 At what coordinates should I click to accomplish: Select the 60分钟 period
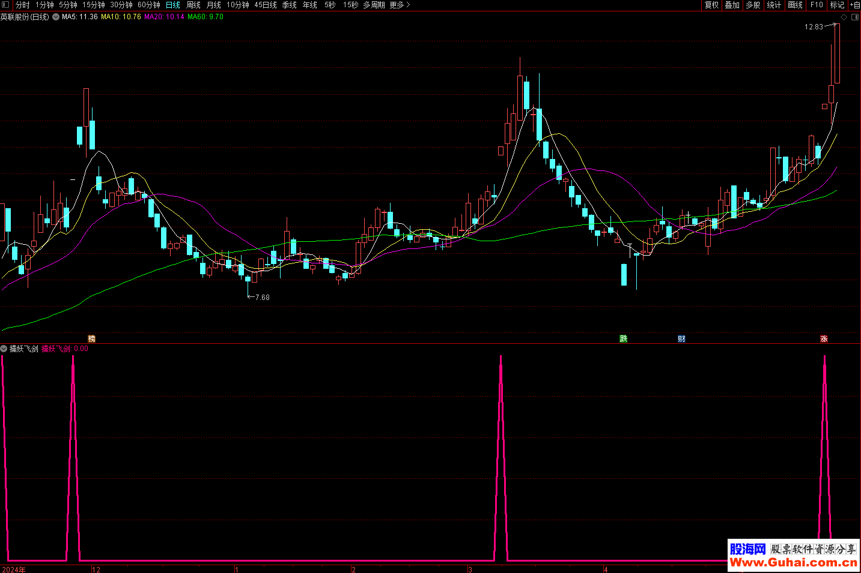(x=148, y=5)
